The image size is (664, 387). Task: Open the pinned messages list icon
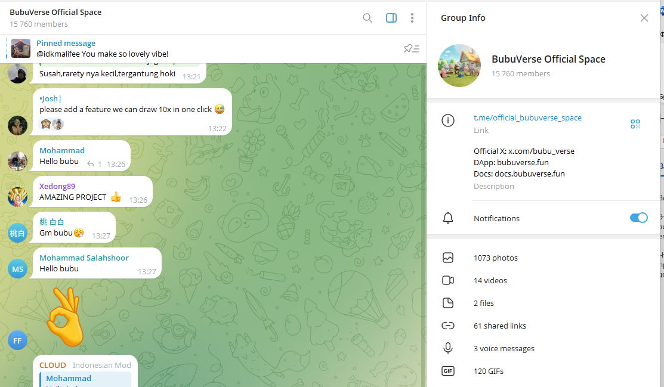411,49
